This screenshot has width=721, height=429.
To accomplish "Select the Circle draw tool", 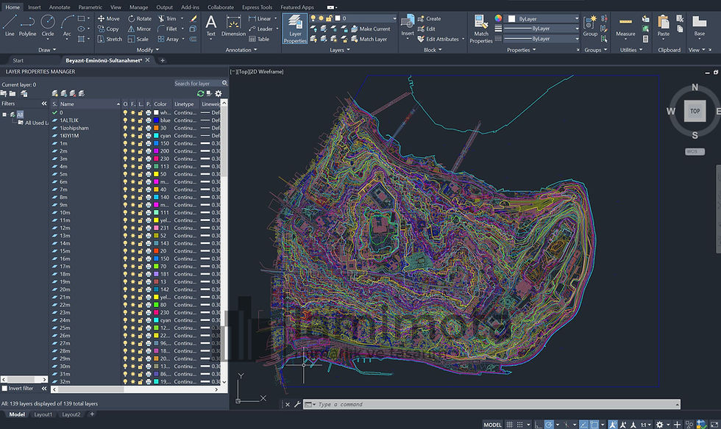I will coord(48,26).
